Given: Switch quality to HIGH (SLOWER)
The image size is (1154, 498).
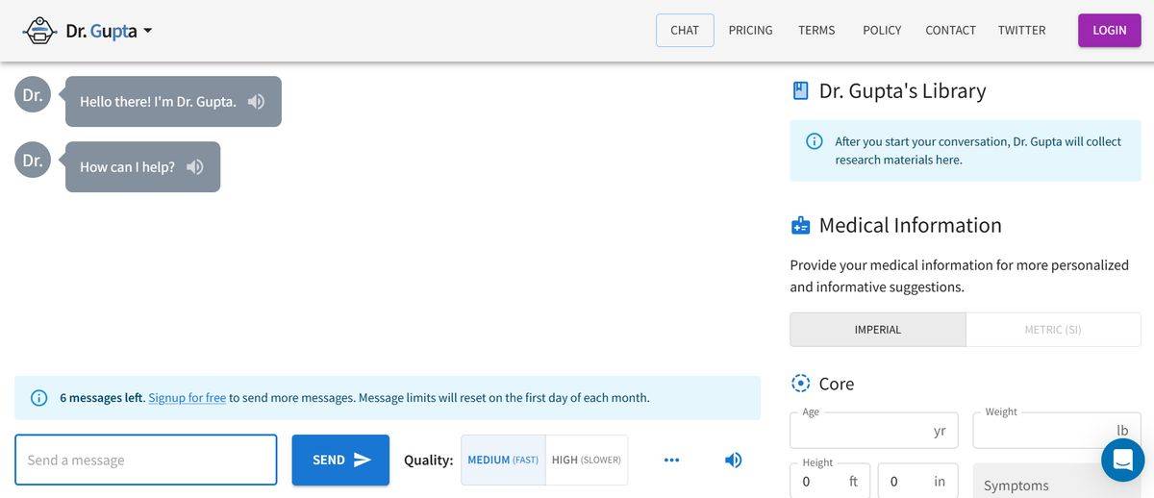Looking at the screenshot, I should [x=587, y=461].
